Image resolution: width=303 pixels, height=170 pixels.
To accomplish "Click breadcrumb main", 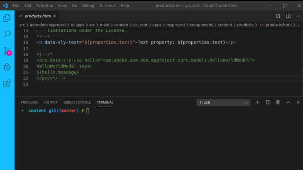I will [x=105, y=25].
